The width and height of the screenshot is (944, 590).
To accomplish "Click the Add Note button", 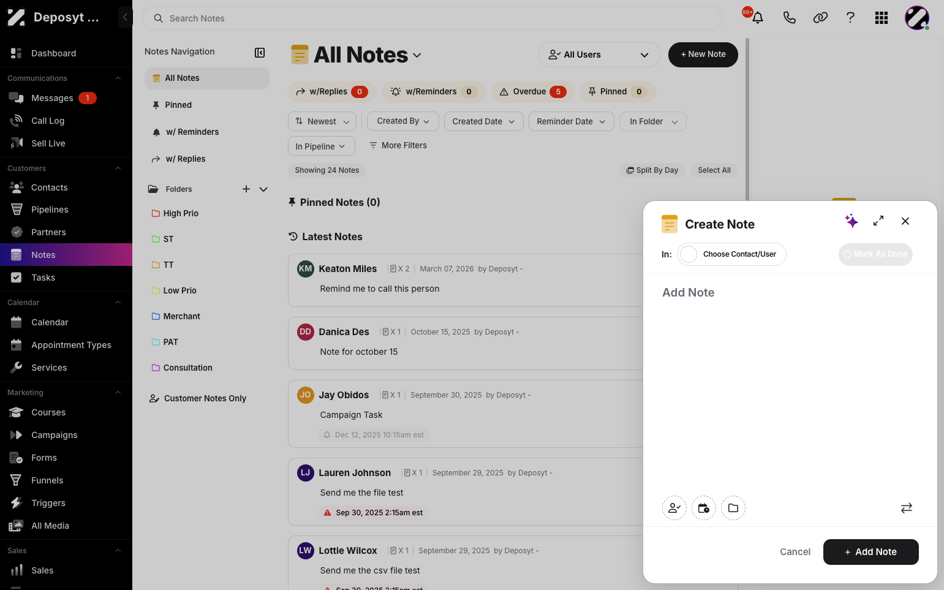I will click(871, 552).
